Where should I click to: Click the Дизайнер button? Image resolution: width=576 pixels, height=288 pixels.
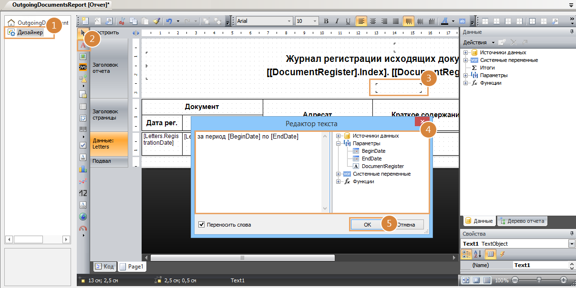30,32
